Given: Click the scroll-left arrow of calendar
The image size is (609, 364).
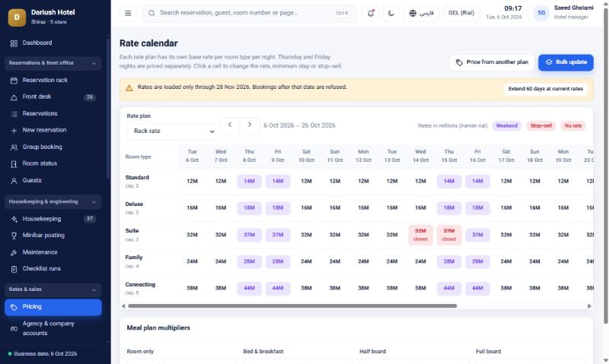Looking at the screenshot, I should tap(123, 306).
